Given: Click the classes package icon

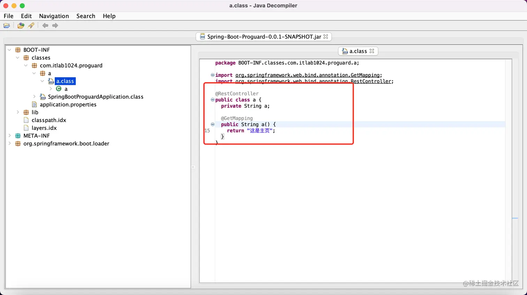Looking at the screenshot, I should (x=26, y=58).
